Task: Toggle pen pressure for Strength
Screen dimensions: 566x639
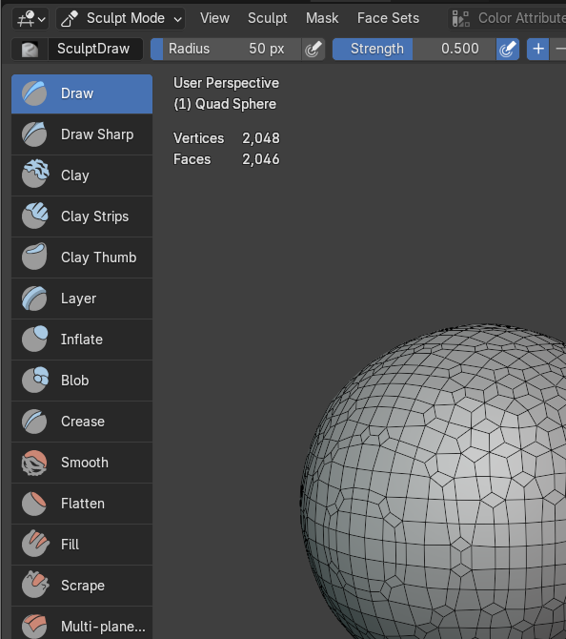Action: pos(507,50)
